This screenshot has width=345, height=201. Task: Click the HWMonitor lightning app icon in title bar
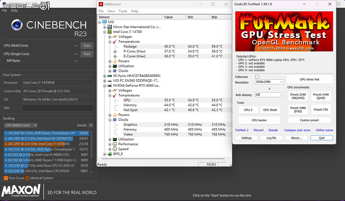[101, 4]
